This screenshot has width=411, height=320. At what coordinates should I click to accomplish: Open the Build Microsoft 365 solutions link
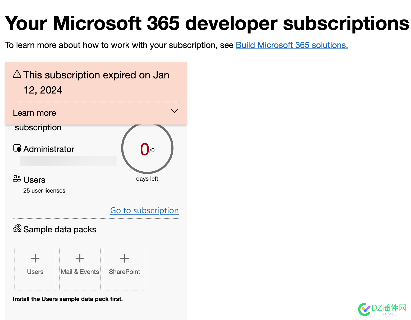(x=292, y=45)
